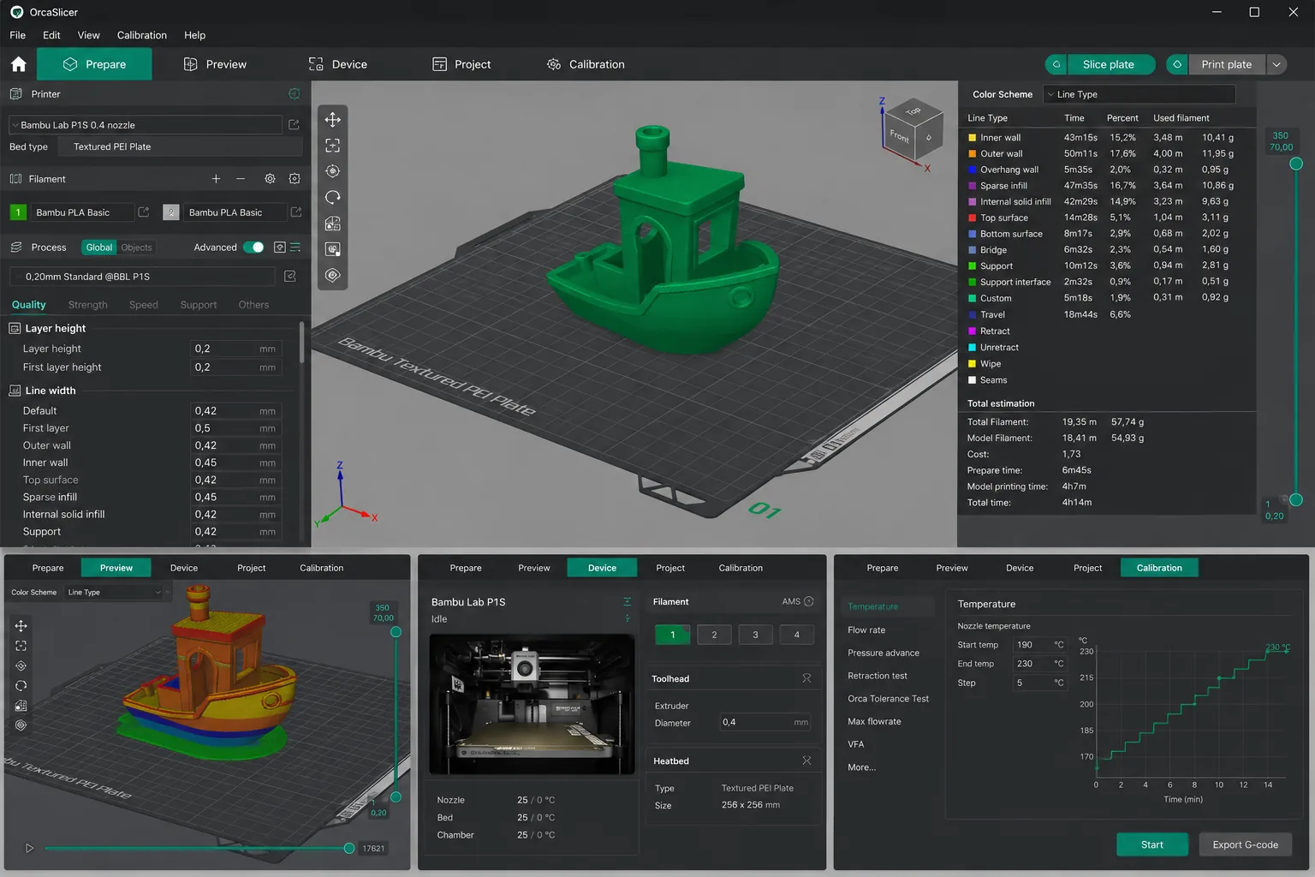
Task: Open the Calibration menu in the menu bar
Action: click(x=142, y=35)
